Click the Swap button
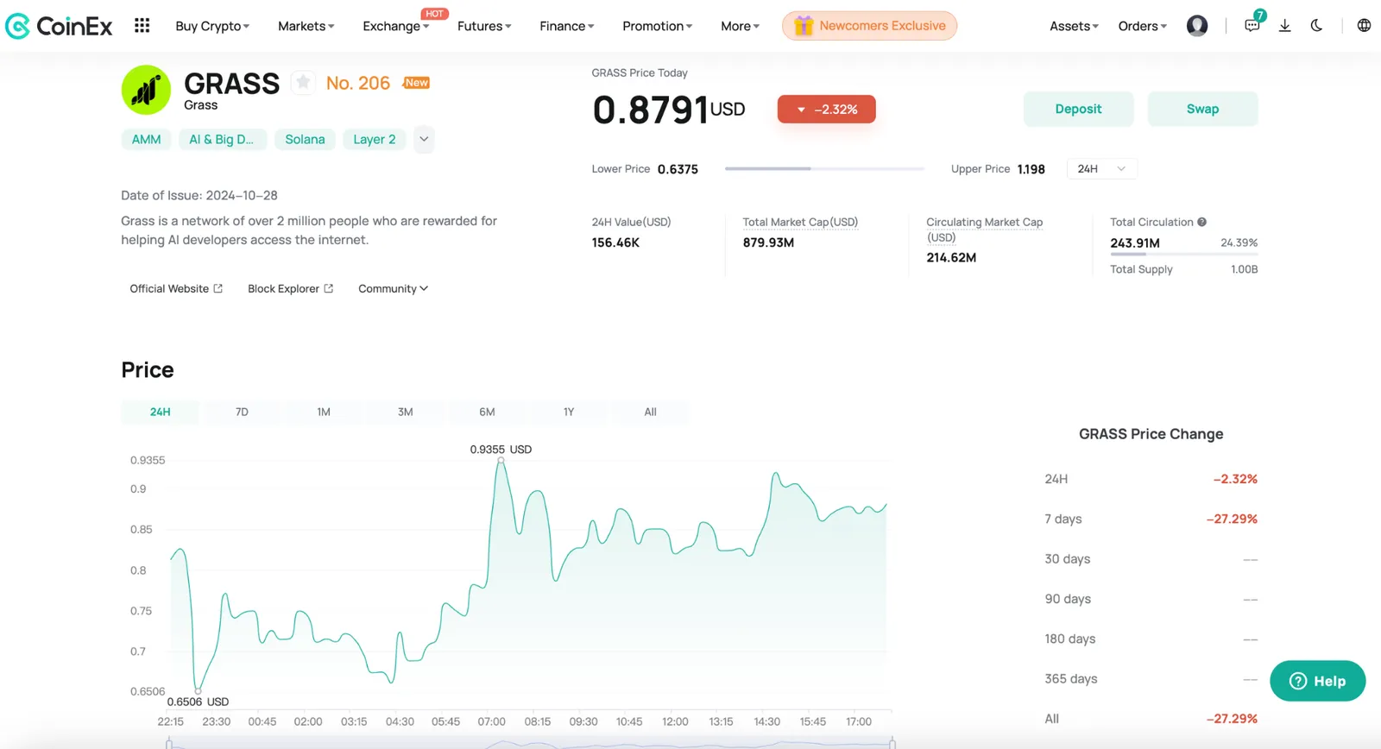 1202,109
